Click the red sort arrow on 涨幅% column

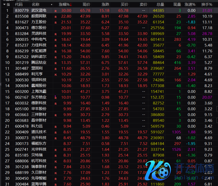click(71, 4)
